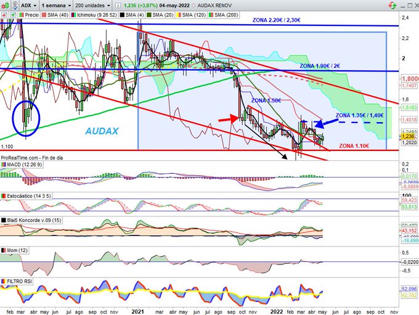Select the Precio legend entry
Viewport: 419px width, 315px height.
[x=29, y=15]
